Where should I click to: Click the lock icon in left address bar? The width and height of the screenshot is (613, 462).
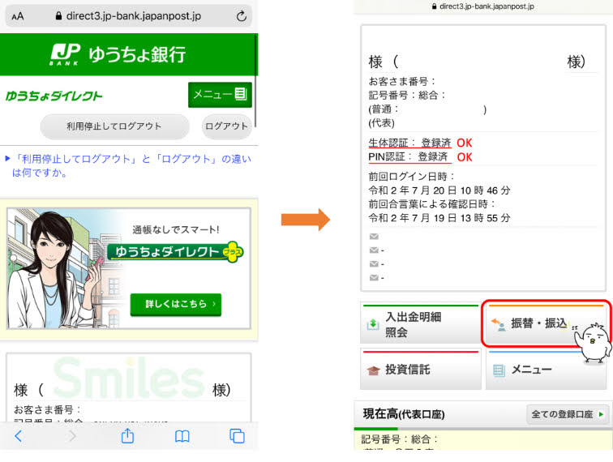pos(58,16)
